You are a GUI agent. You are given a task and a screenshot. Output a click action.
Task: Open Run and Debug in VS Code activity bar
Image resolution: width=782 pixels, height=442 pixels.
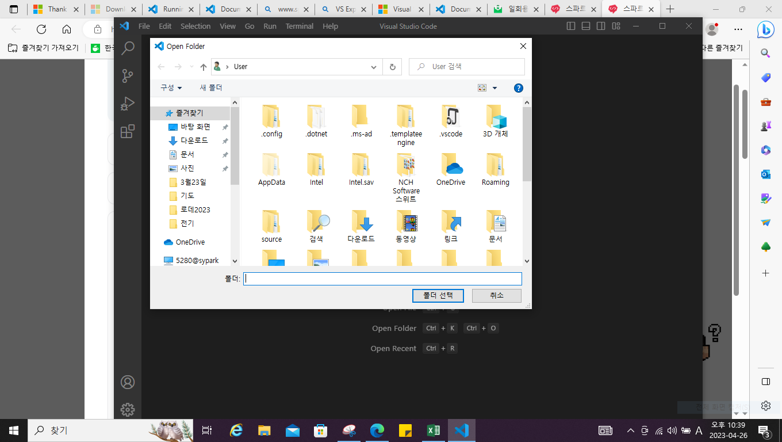[128, 104]
